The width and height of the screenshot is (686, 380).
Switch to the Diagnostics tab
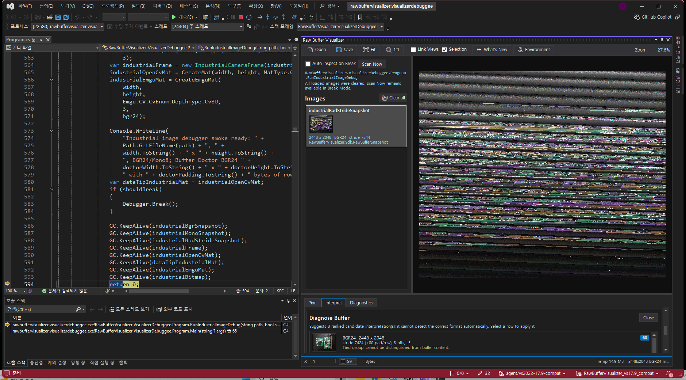click(x=361, y=303)
